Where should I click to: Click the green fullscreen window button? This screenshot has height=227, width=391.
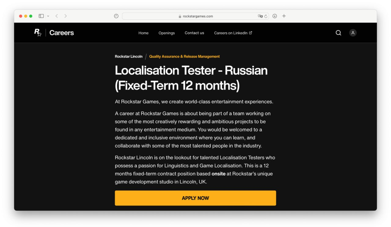pyautogui.click(x=31, y=16)
